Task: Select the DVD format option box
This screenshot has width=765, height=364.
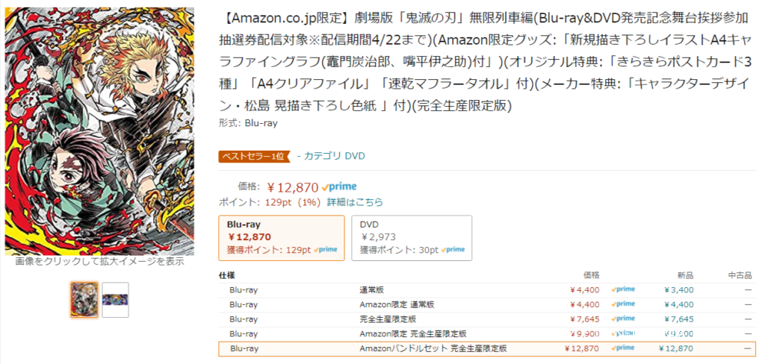Action: 412,238
